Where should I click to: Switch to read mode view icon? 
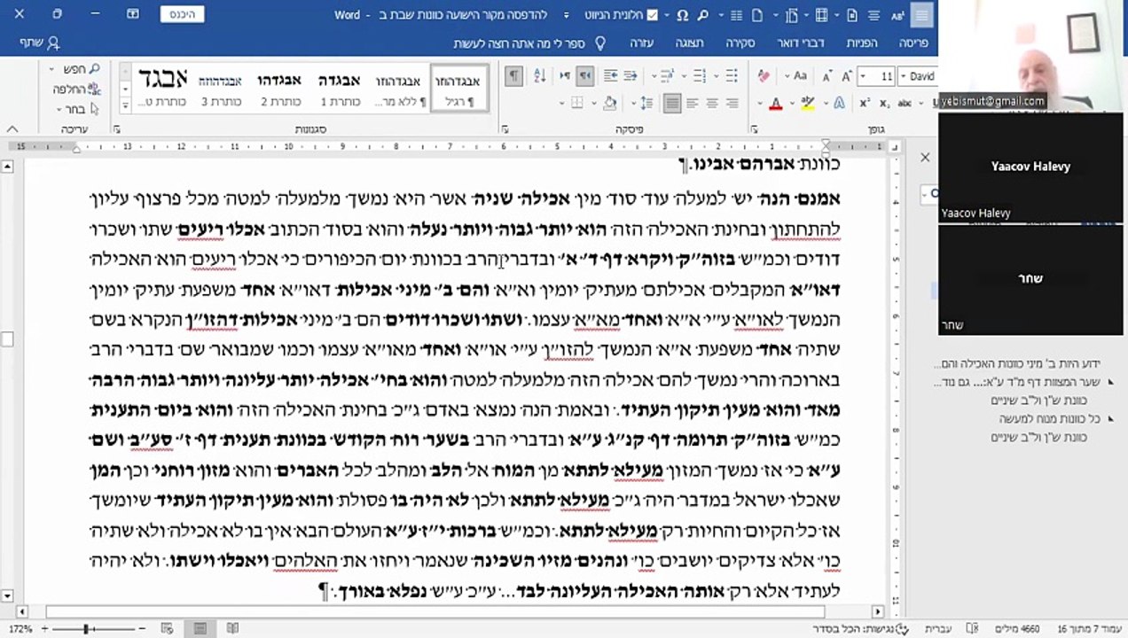coord(232,628)
